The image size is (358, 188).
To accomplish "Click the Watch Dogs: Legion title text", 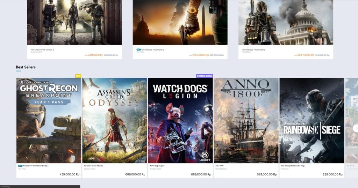I will (x=157, y=166).
